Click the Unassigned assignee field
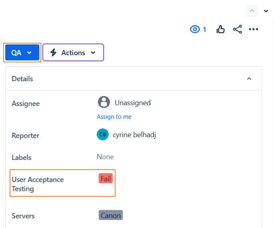The image size is (274, 228). (x=132, y=103)
